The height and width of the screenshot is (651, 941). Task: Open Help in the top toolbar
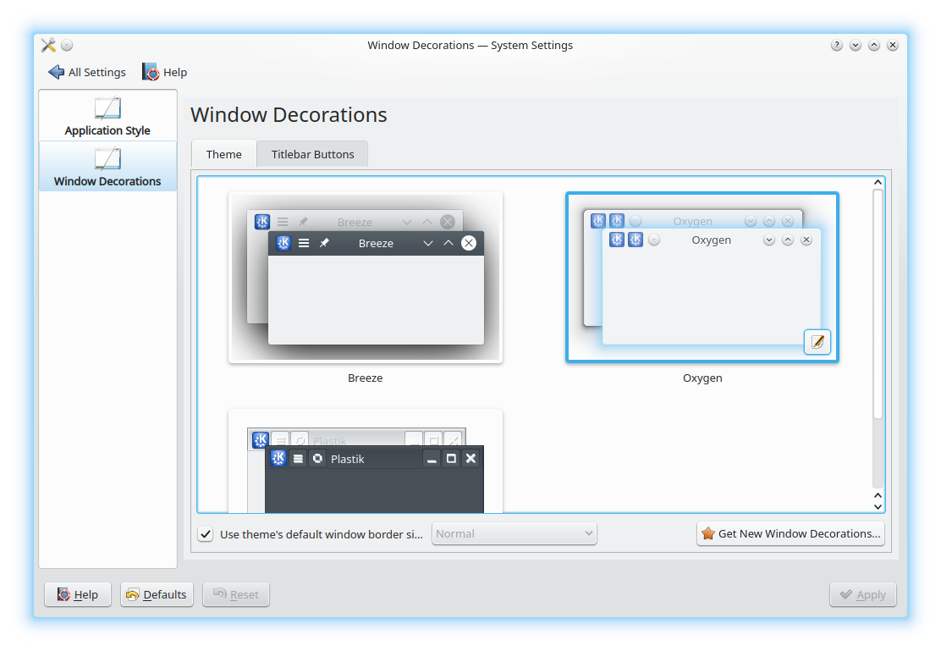164,72
